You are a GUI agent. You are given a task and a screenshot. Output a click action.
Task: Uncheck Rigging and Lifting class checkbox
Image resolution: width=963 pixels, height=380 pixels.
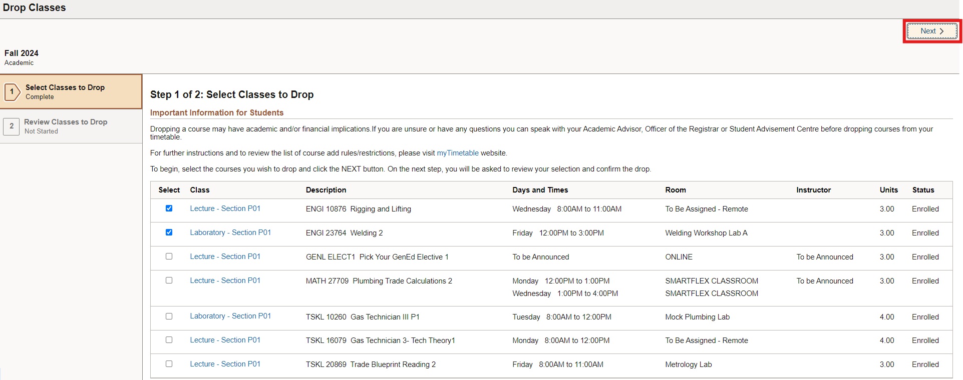169,208
